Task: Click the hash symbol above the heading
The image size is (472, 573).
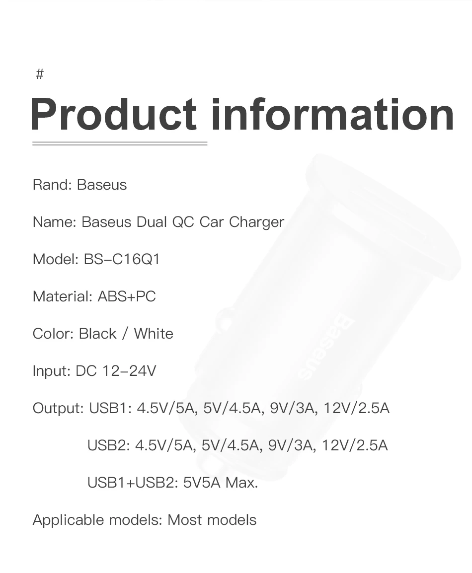Action: coord(40,74)
